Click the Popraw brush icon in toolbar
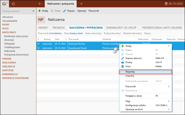 pos(65,11)
